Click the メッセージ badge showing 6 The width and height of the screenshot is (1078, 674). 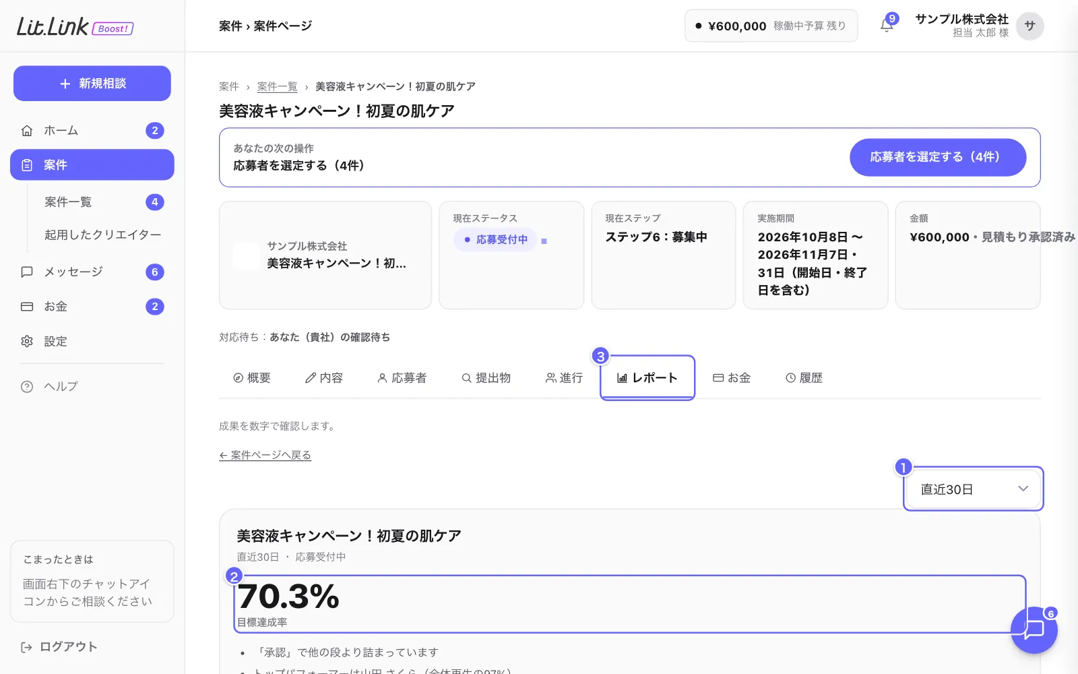click(155, 272)
